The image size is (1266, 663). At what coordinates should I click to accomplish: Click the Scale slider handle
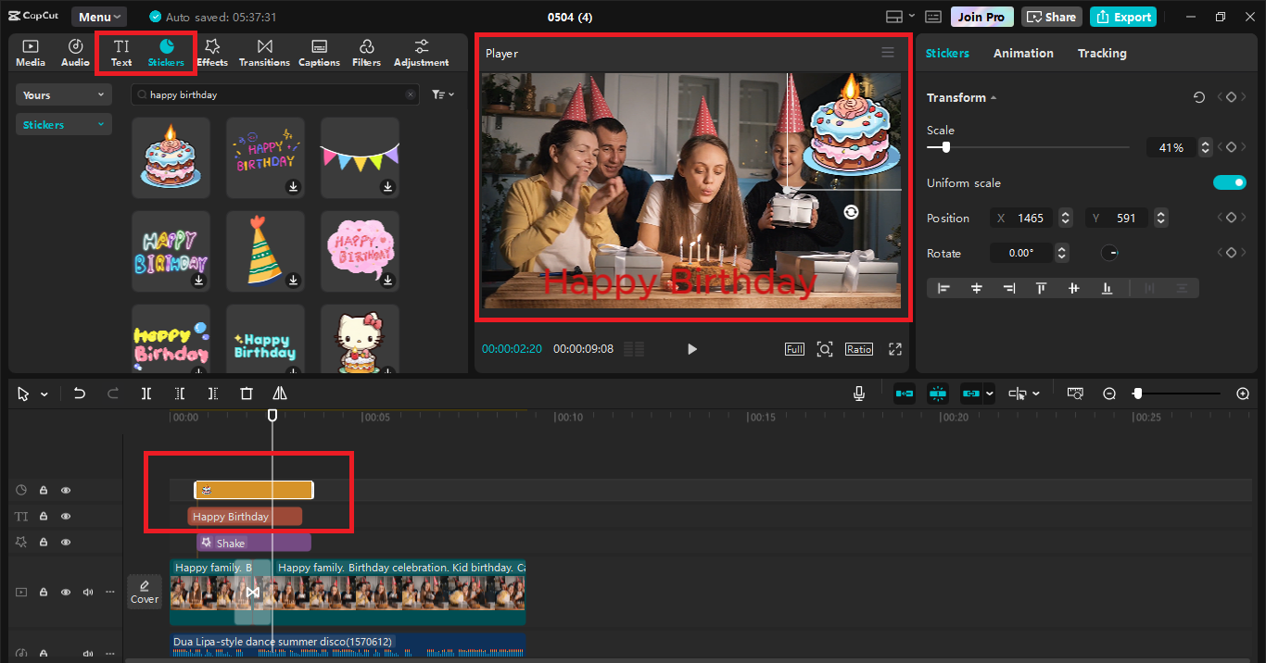pos(945,147)
